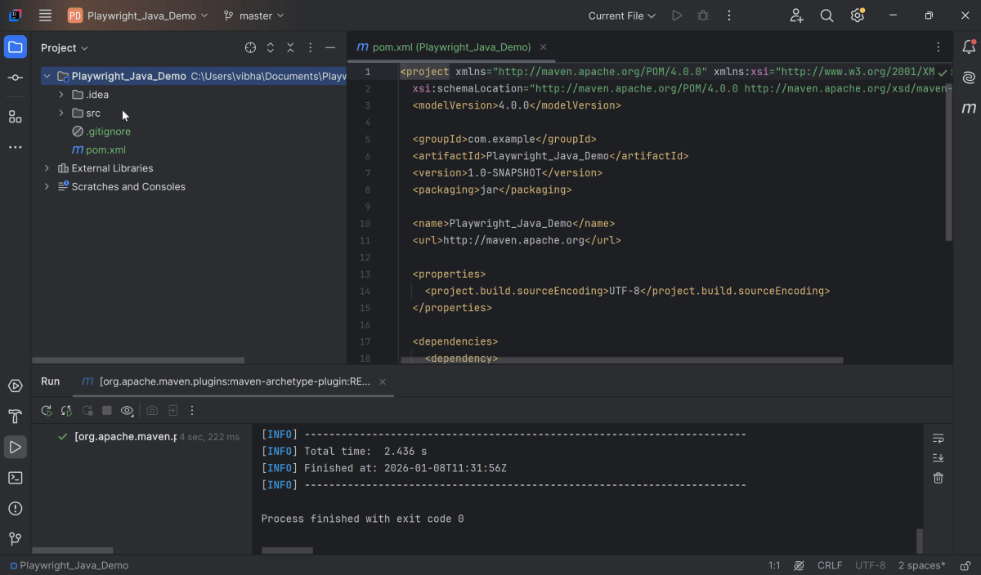
Task: Open the Maven tool window
Action: tap(969, 108)
